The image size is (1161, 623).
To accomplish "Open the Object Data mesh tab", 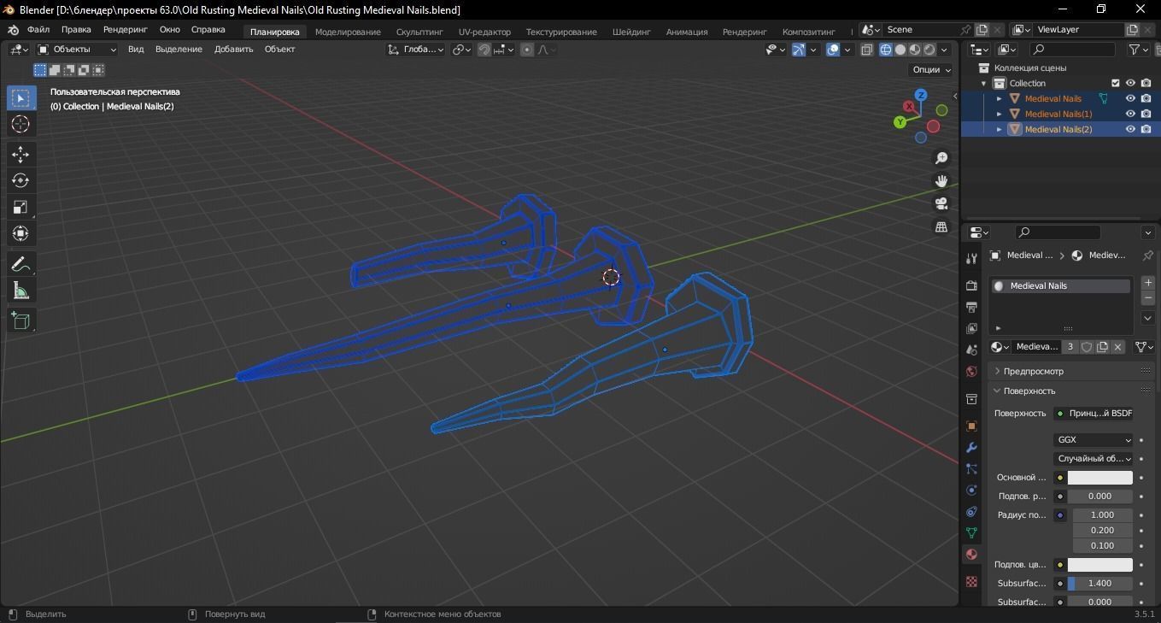I will point(971,533).
